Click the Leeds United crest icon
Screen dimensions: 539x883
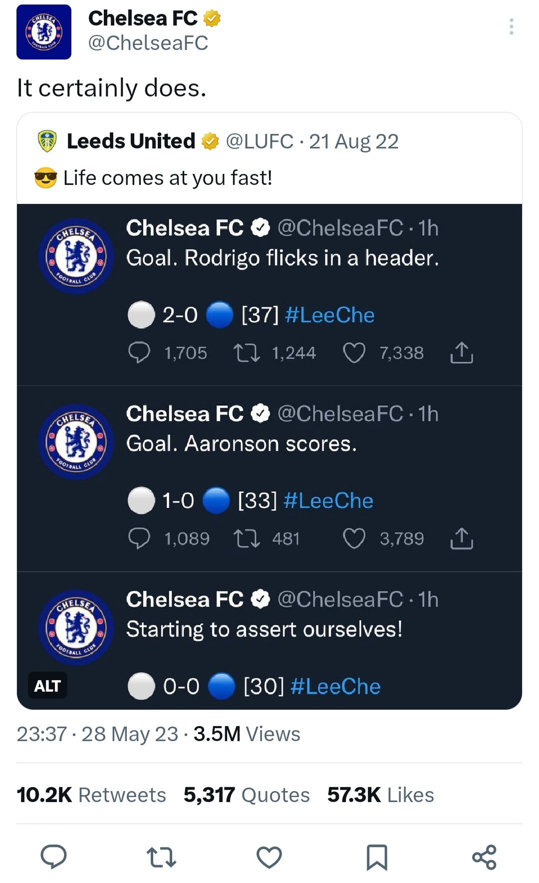(47, 141)
